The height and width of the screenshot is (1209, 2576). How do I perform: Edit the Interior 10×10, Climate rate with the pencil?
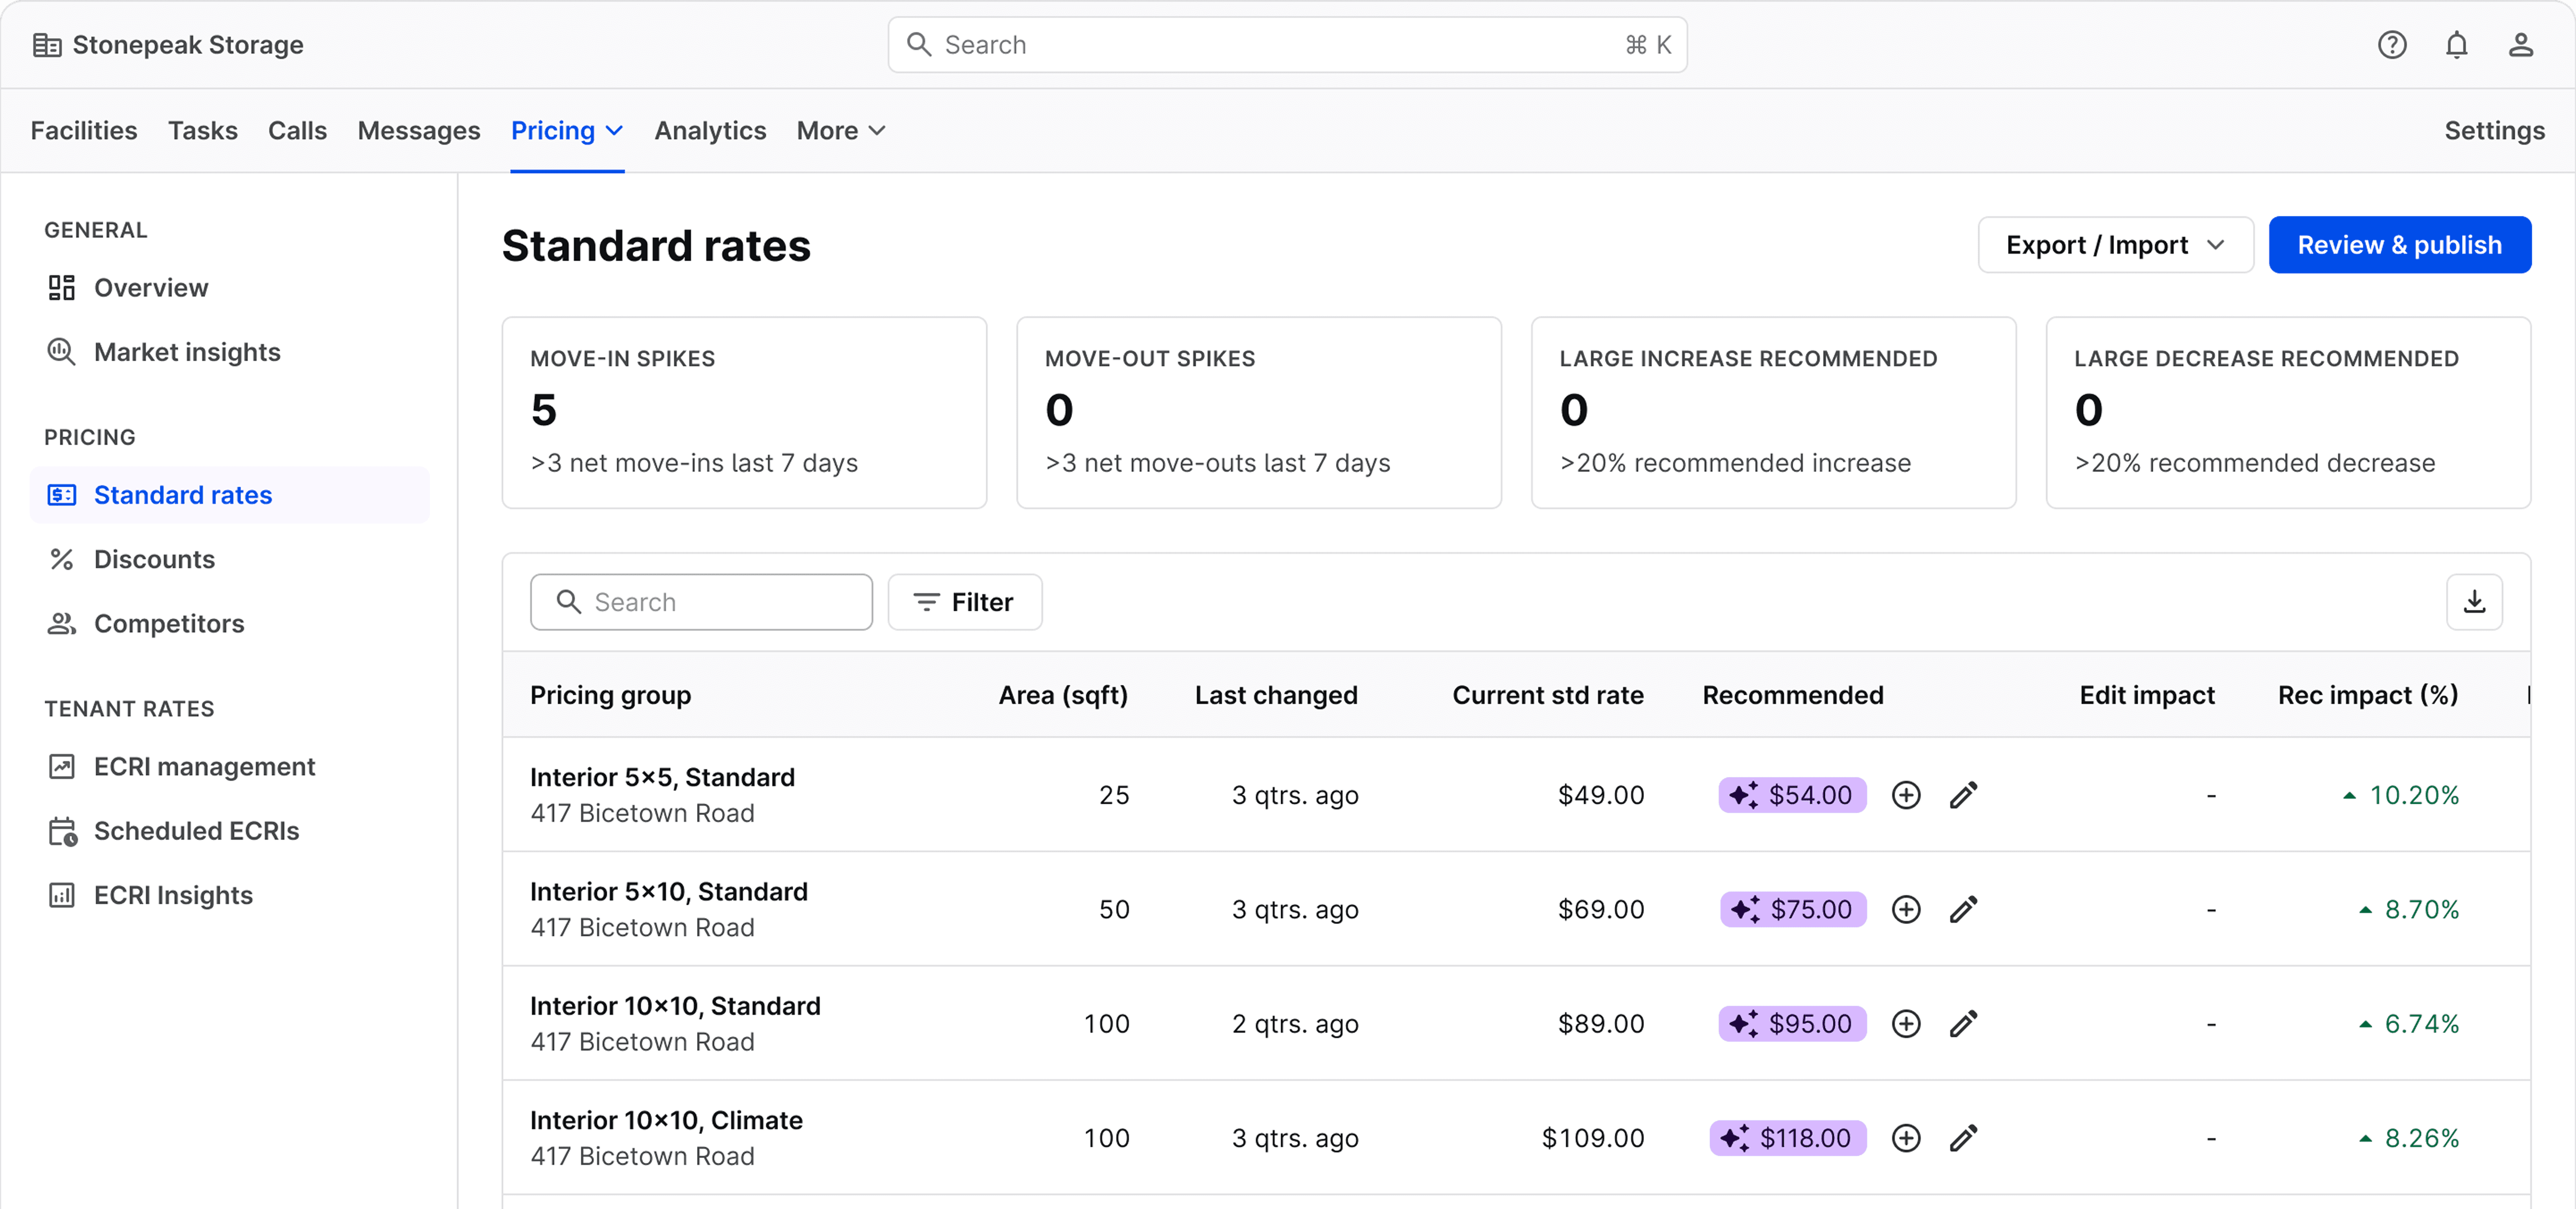click(1963, 1138)
